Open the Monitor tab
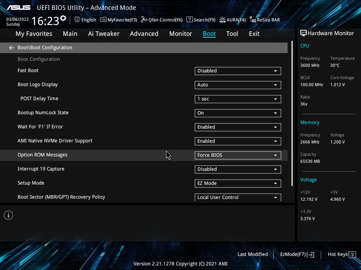 point(181,34)
